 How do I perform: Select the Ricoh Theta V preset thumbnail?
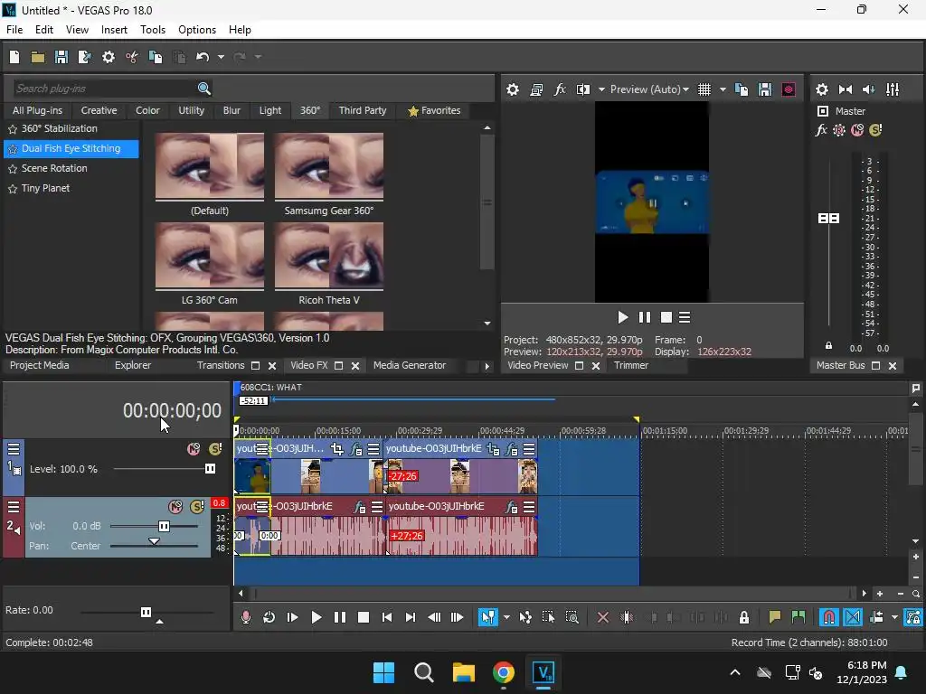tap(329, 256)
